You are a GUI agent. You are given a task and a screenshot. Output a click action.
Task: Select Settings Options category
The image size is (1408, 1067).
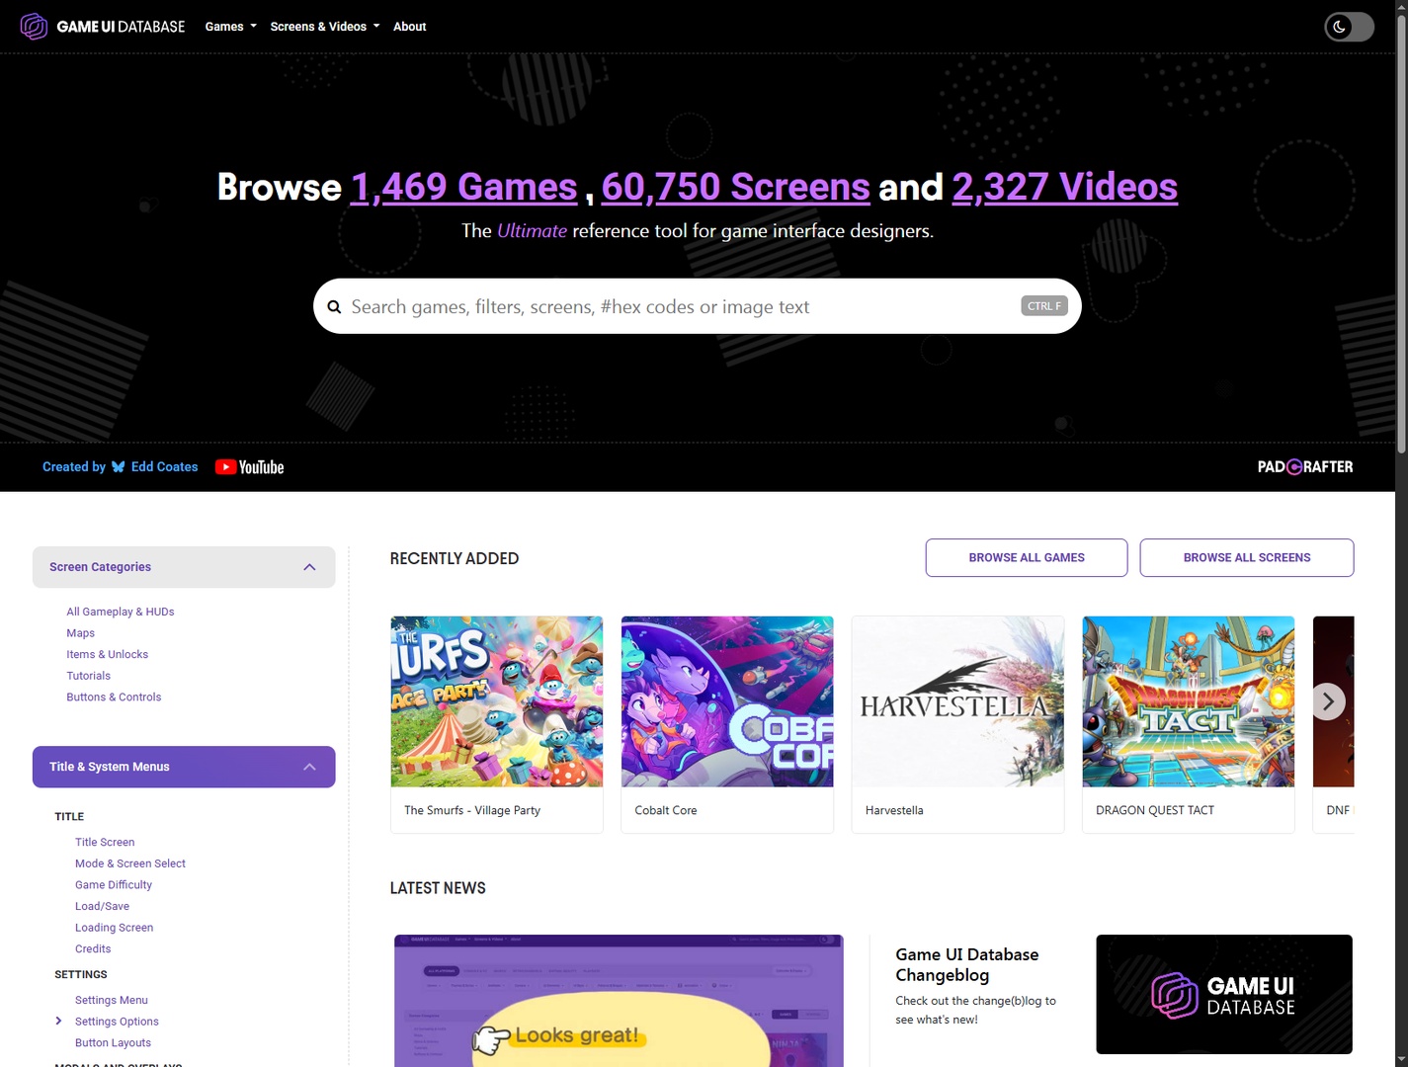click(117, 1022)
